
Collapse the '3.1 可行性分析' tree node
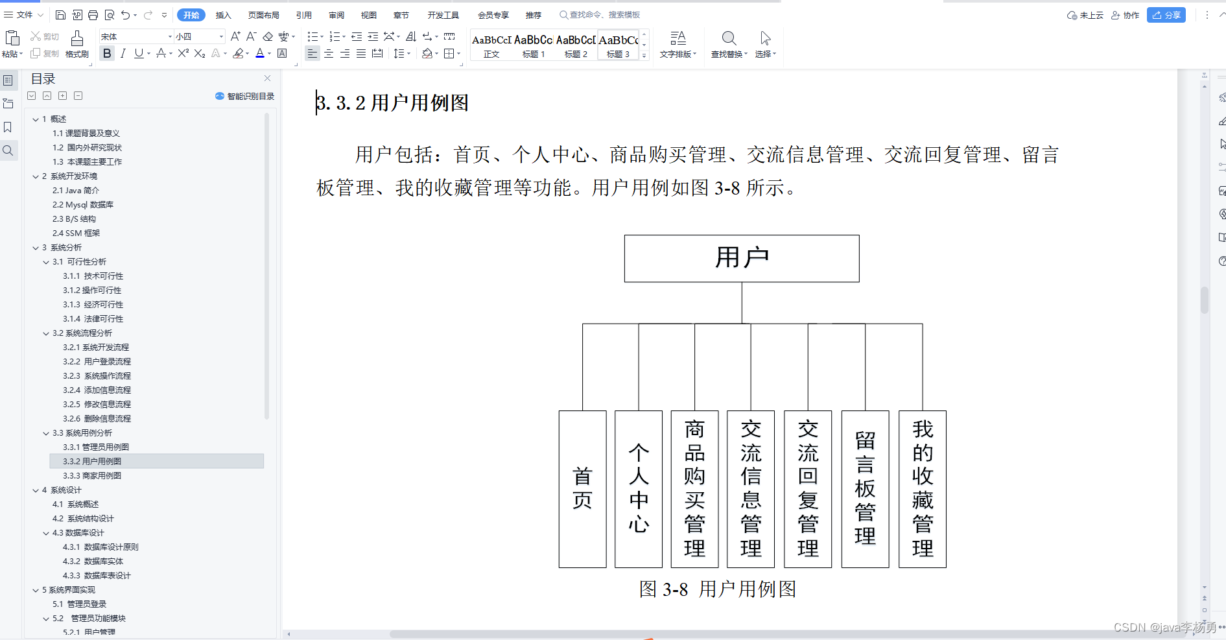point(46,262)
